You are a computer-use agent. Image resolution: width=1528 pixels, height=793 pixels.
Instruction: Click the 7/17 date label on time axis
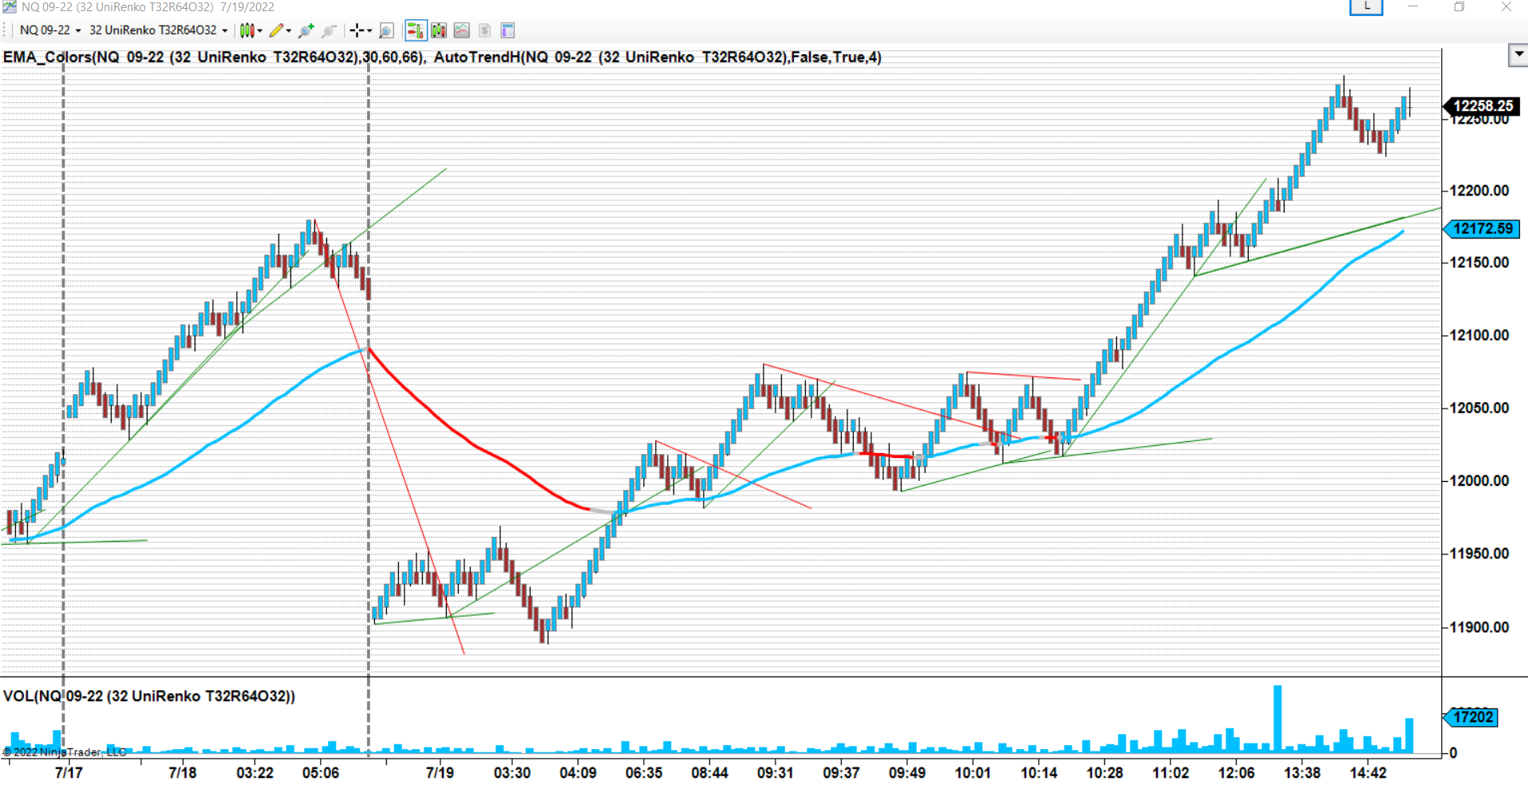point(69,773)
